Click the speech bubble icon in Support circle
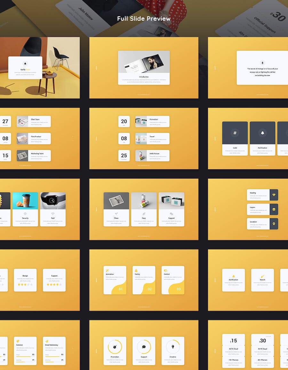The width and height of the screenshot is (288, 370). (x=144, y=347)
